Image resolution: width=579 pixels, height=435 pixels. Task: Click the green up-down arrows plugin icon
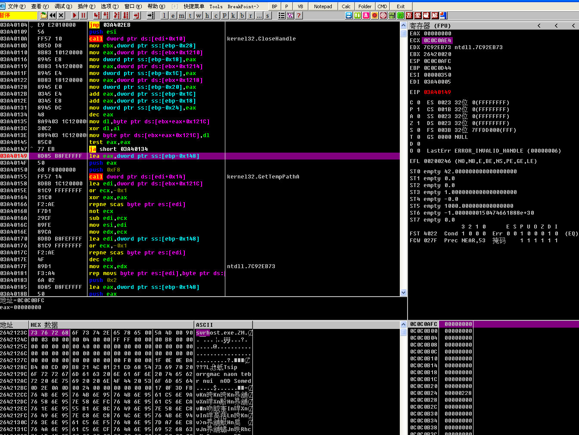358,16
